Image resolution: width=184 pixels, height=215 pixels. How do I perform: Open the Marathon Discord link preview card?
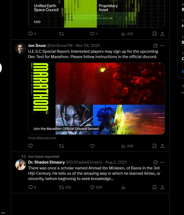coord(96,99)
